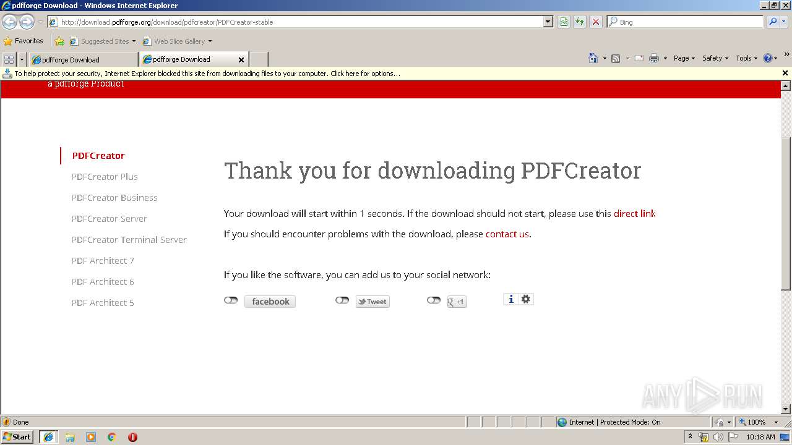792x445 pixels.
Task: Open Favorites star panel
Action: pyautogui.click(x=24, y=41)
